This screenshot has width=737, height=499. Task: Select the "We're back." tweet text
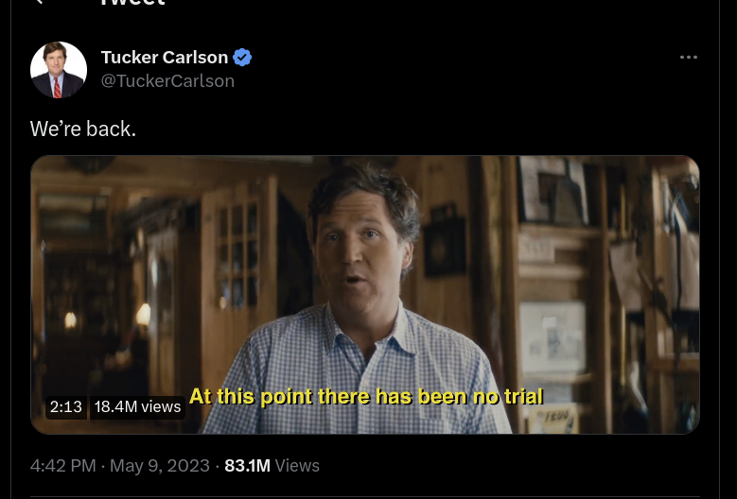click(83, 129)
